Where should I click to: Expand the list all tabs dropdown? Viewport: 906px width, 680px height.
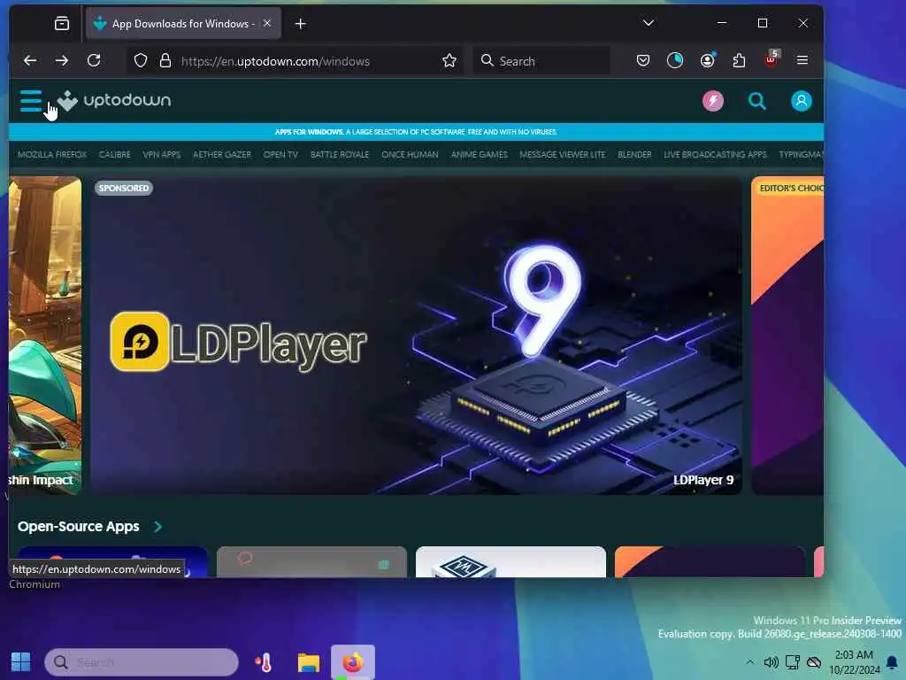[x=649, y=23]
